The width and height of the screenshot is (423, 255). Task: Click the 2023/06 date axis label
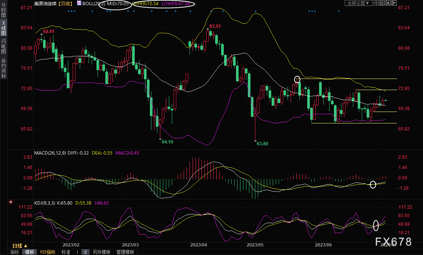324,245
